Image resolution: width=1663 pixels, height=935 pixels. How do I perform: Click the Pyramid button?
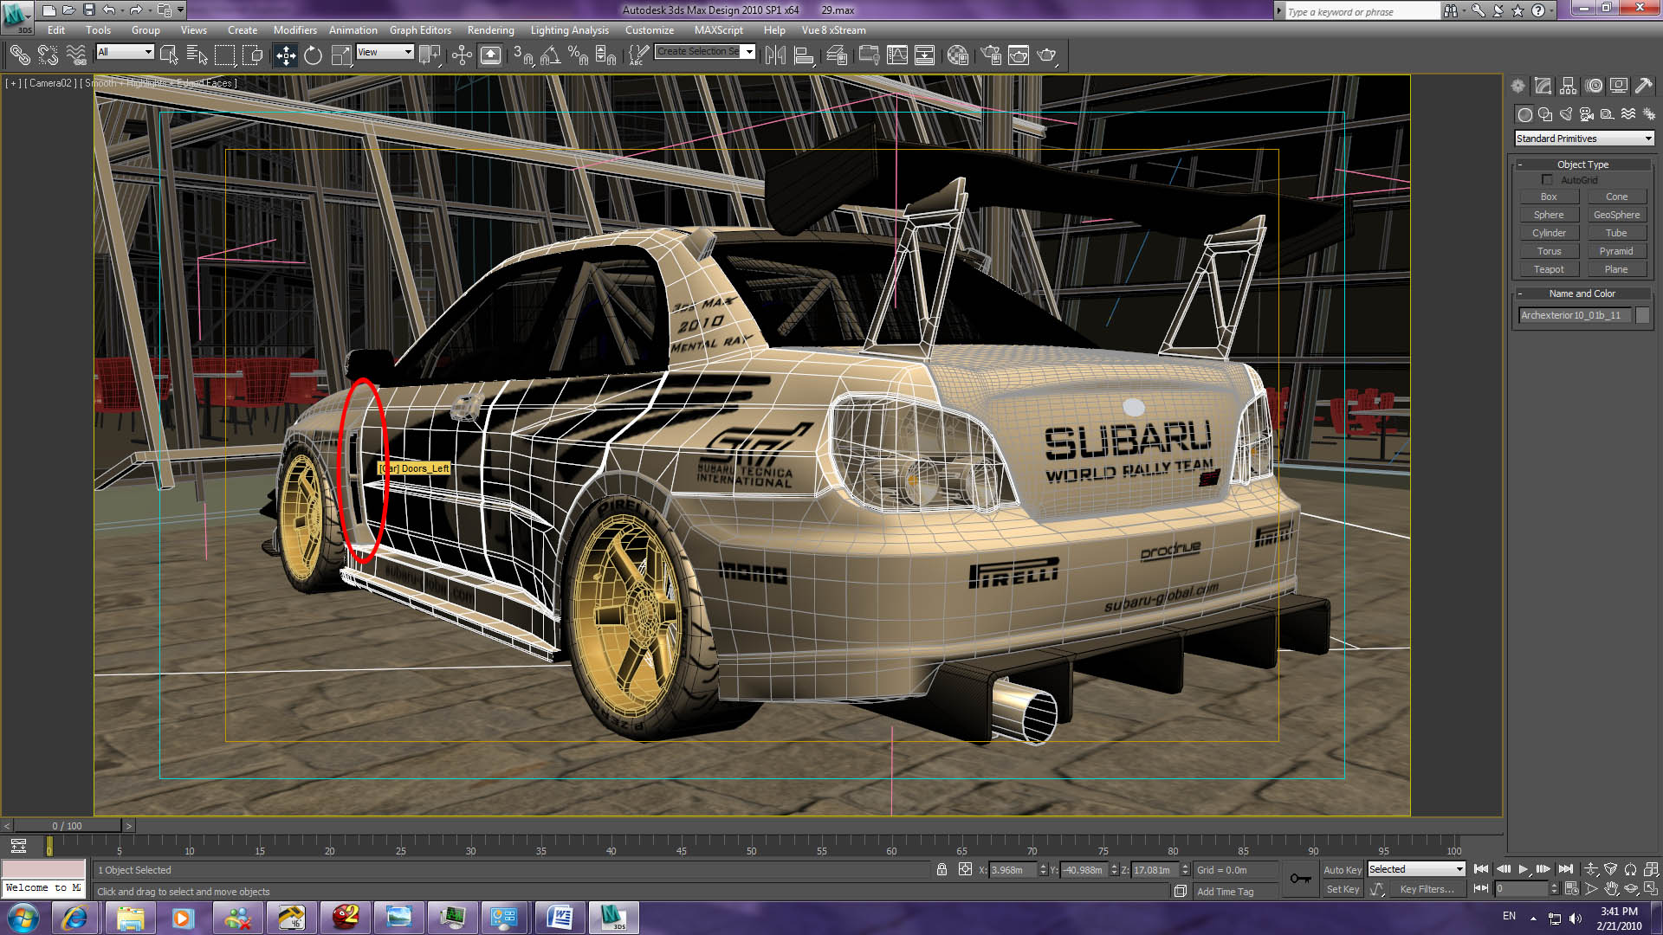coord(1616,251)
